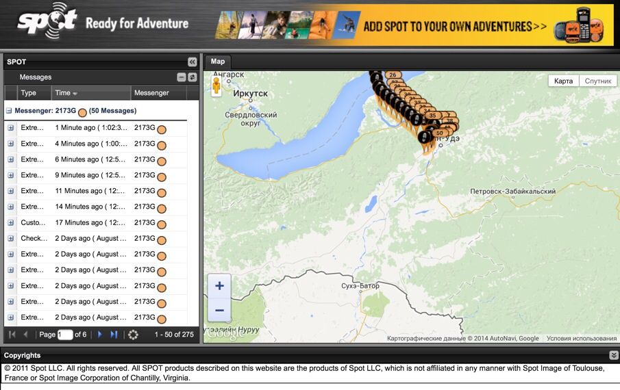
Task: Zoom in the map with plus button
Action: coord(219,286)
